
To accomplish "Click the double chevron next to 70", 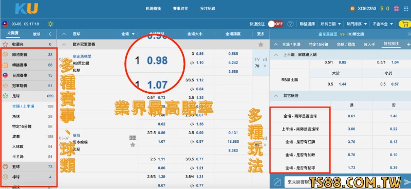I will (x=265, y=66).
